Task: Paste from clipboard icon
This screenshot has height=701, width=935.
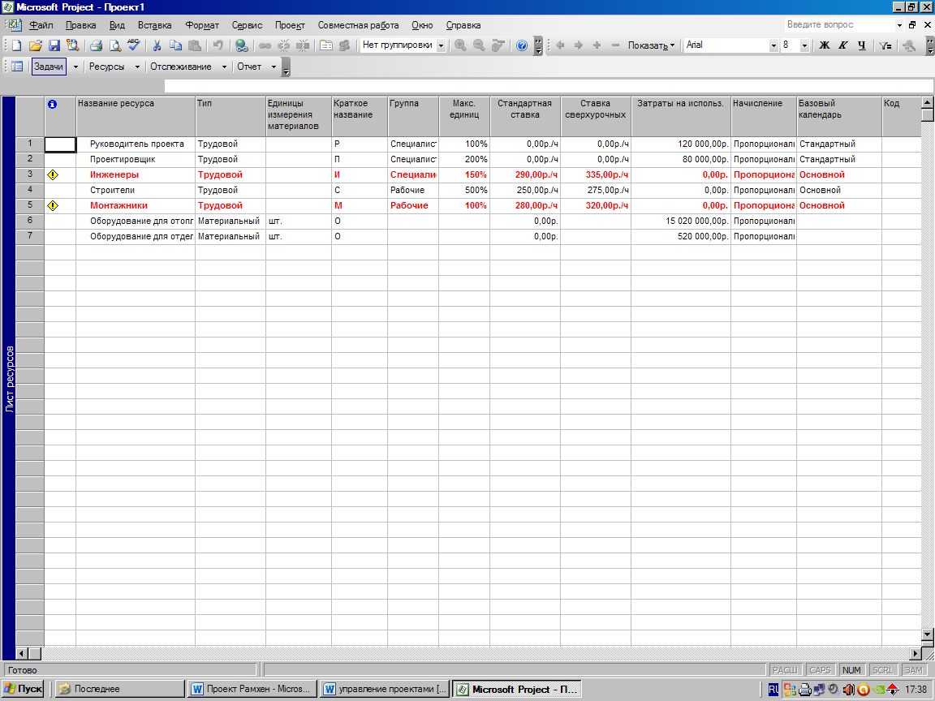Action: click(195, 45)
